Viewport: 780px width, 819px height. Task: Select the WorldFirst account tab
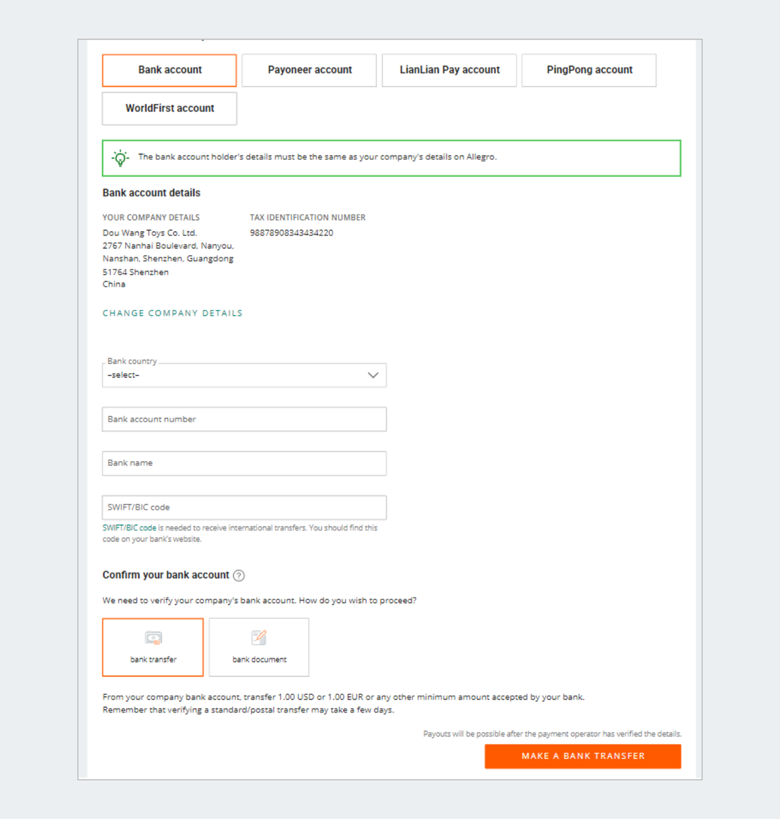point(169,109)
